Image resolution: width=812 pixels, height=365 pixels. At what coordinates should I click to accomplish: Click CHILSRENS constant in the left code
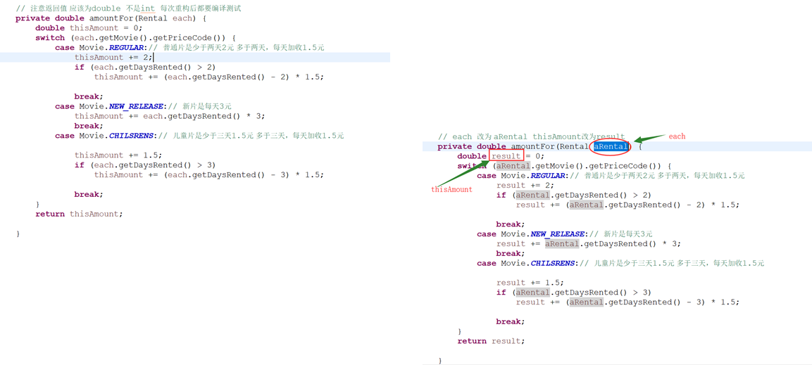(x=132, y=136)
